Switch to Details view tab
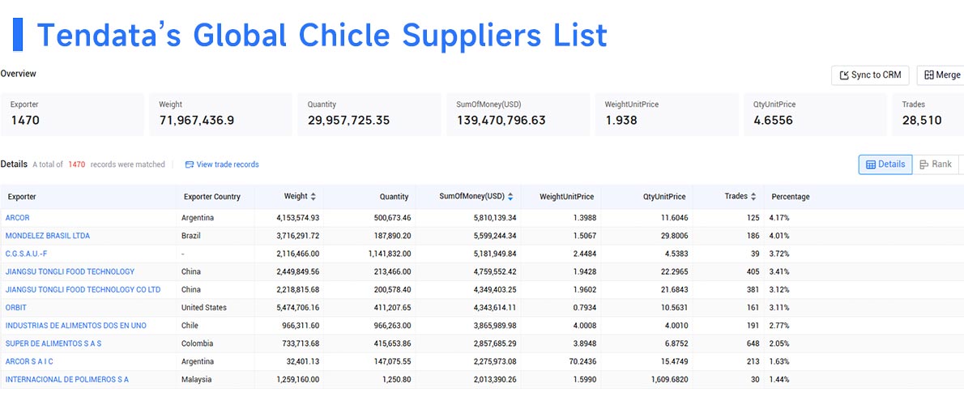The height and width of the screenshot is (397, 964). click(885, 164)
